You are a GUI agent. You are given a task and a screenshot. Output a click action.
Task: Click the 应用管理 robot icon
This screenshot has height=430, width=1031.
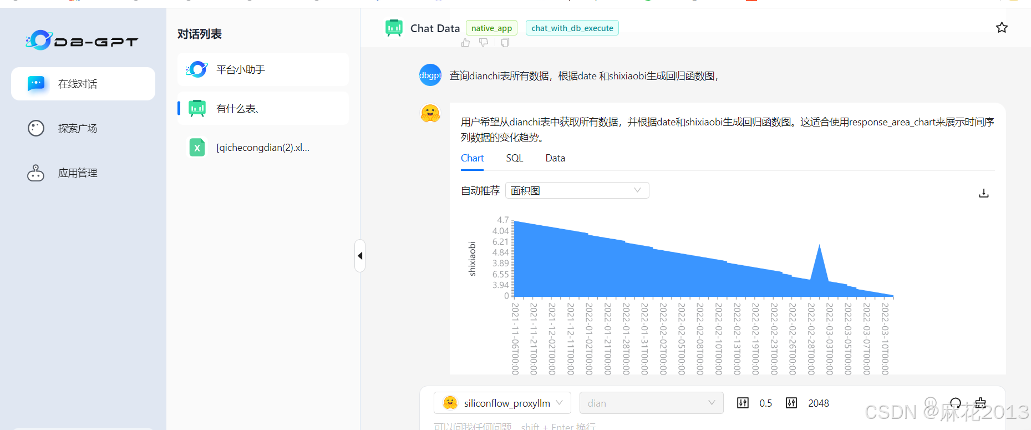pos(36,173)
